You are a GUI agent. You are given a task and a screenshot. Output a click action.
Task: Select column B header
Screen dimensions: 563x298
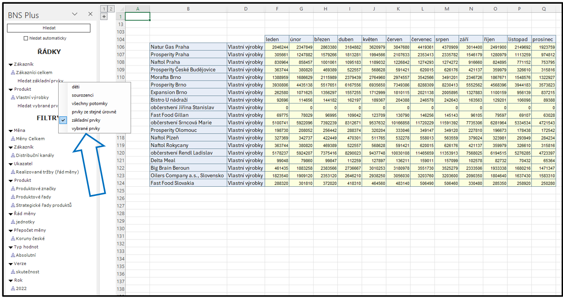click(188, 9)
